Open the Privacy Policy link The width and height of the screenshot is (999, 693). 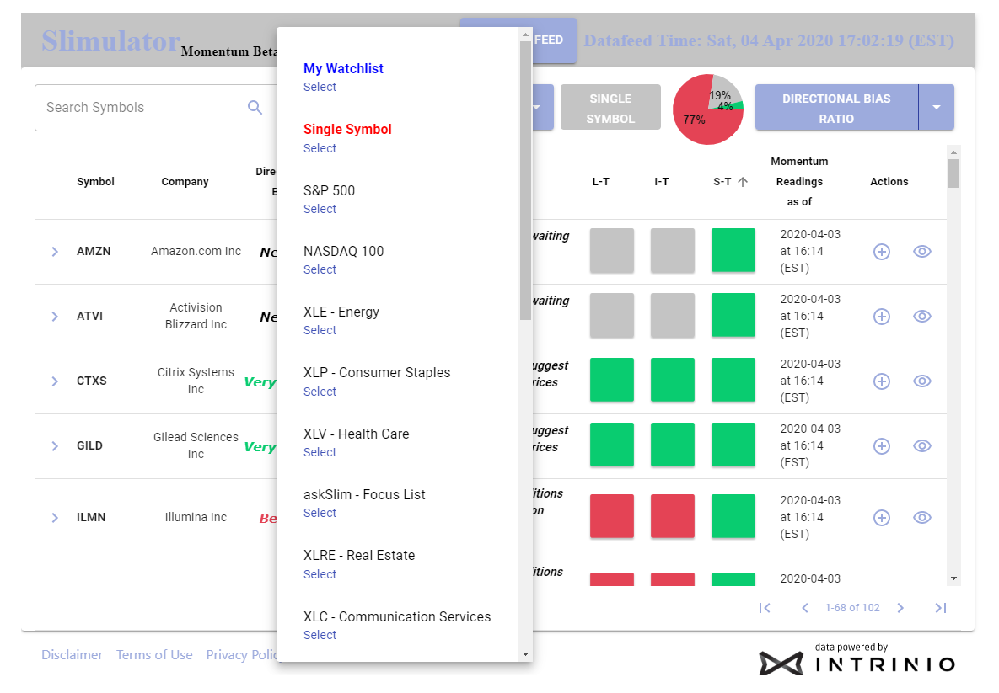point(241,655)
